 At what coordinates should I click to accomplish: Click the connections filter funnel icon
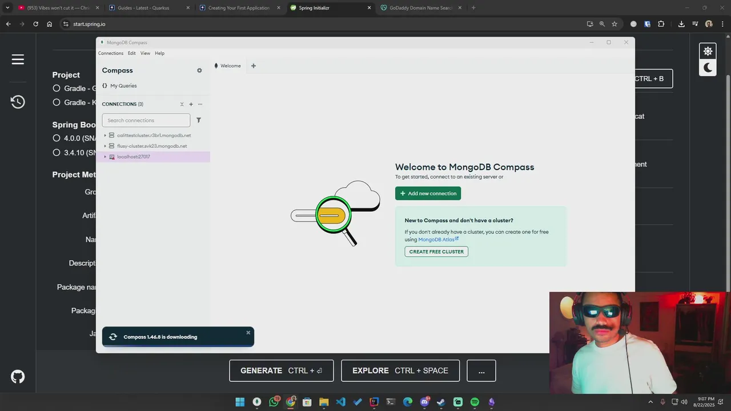[199, 120]
